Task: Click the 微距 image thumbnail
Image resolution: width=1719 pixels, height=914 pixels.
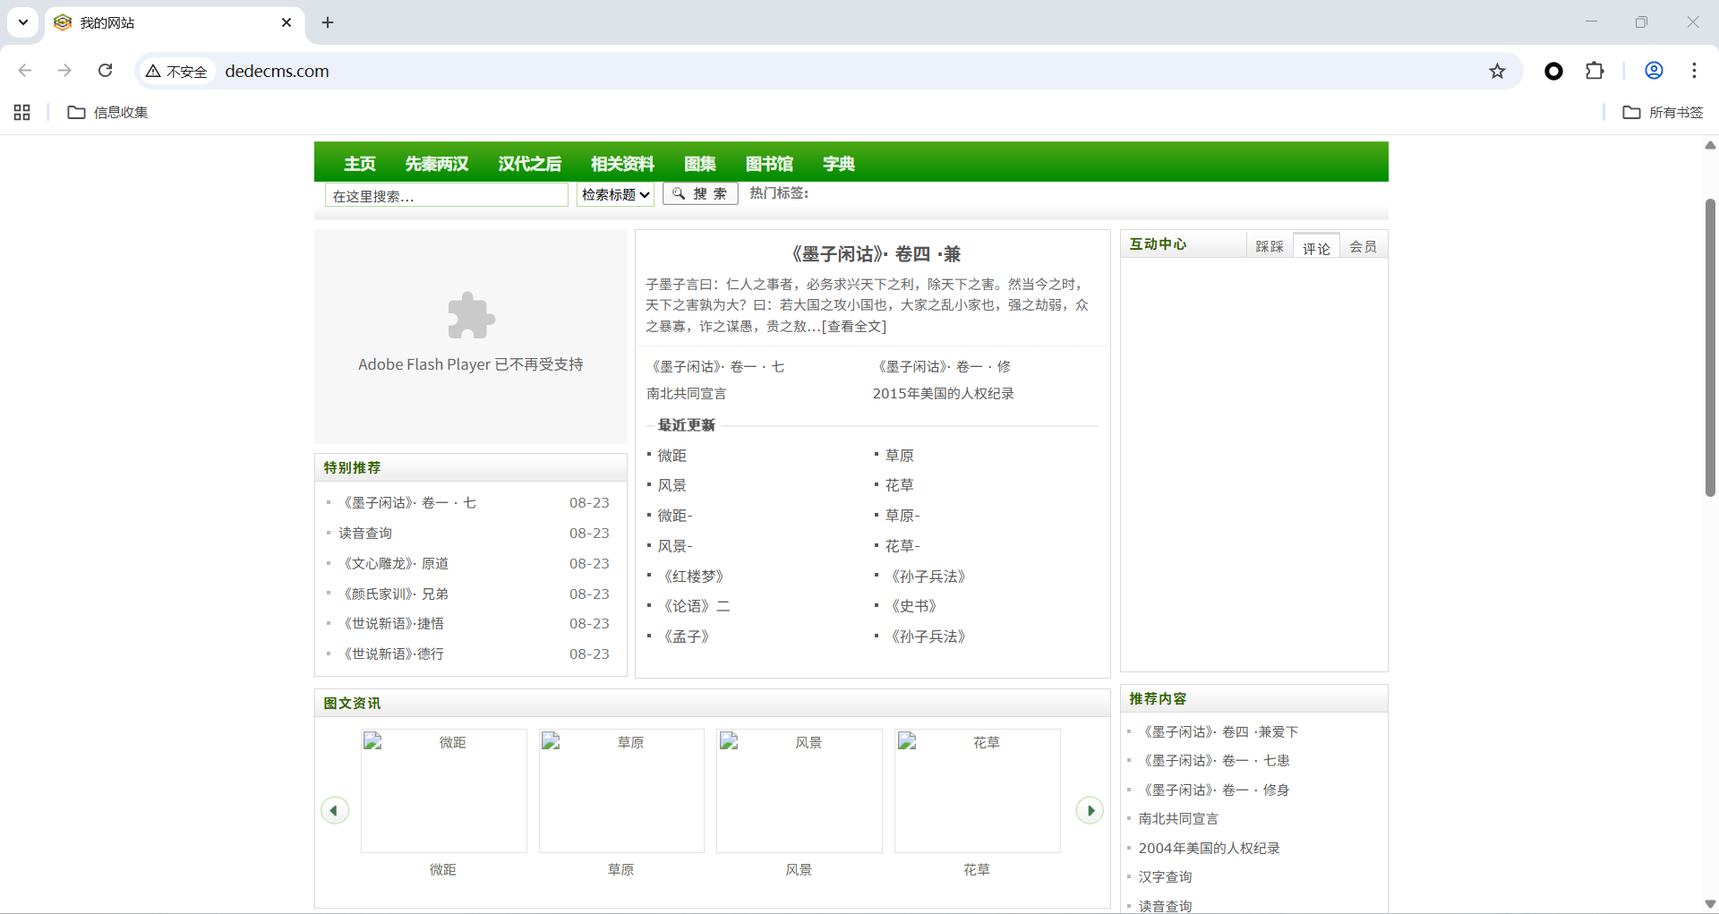Action: click(444, 790)
